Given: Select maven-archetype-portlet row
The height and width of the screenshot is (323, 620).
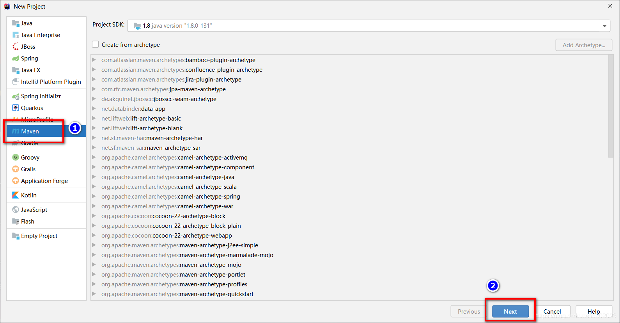Looking at the screenshot, I should click(349, 275).
